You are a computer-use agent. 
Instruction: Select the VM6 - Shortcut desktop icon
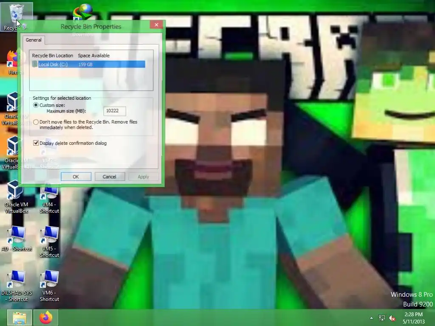(x=49, y=287)
